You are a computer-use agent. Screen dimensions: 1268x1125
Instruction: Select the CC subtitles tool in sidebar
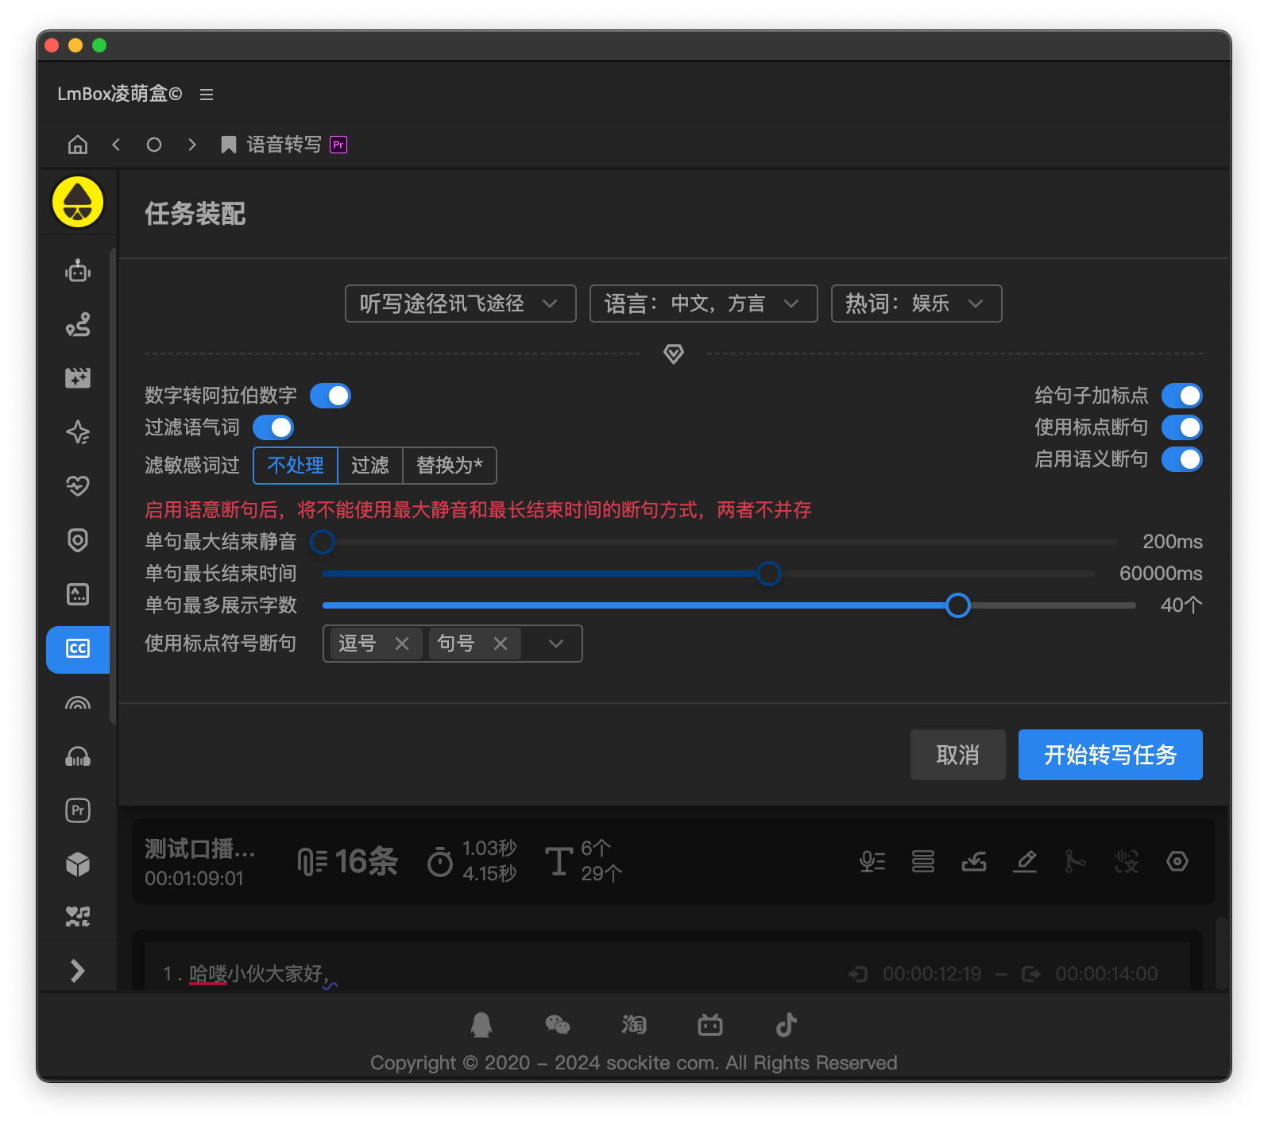[x=78, y=649]
